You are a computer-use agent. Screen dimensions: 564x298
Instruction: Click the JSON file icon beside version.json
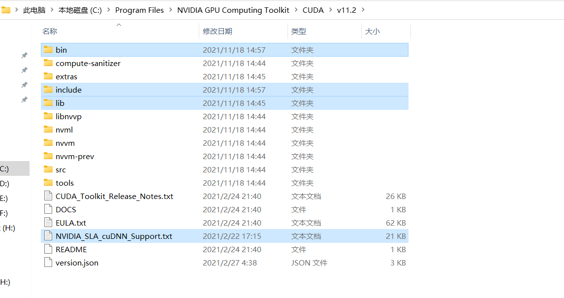pos(48,263)
